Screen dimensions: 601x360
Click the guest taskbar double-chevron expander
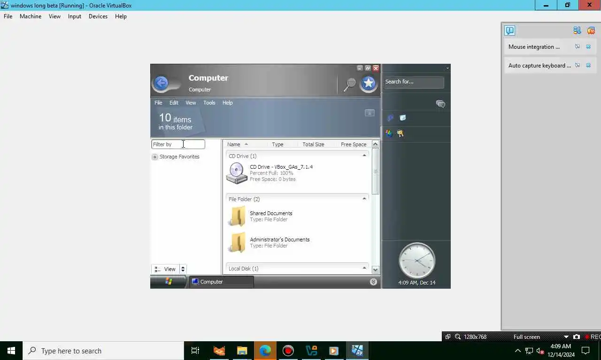(373, 282)
